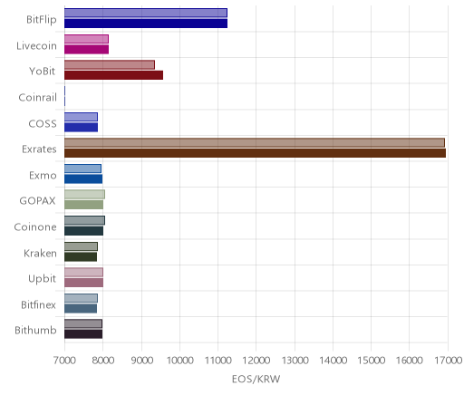The height and width of the screenshot is (395, 464).
Task: Select the Coinone dark teal bar
Action: point(83,231)
